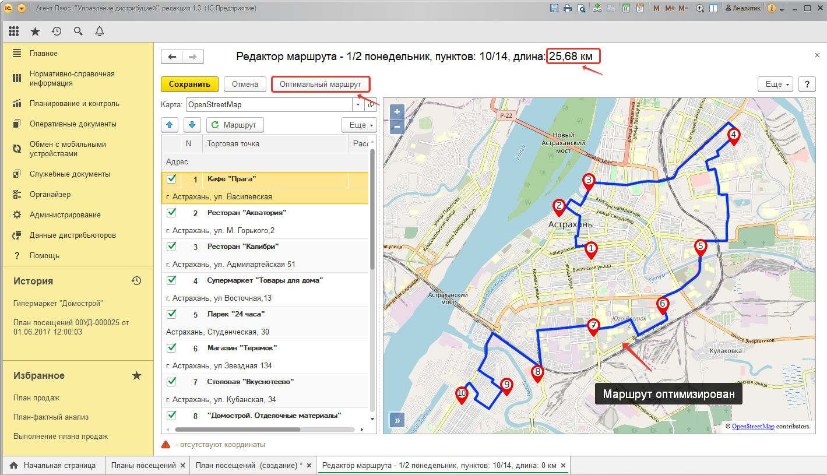Image resolution: width=827 pixels, height=475 pixels.
Task: Open the Favorites star icon in toolbar
Action: coord(35,31)
